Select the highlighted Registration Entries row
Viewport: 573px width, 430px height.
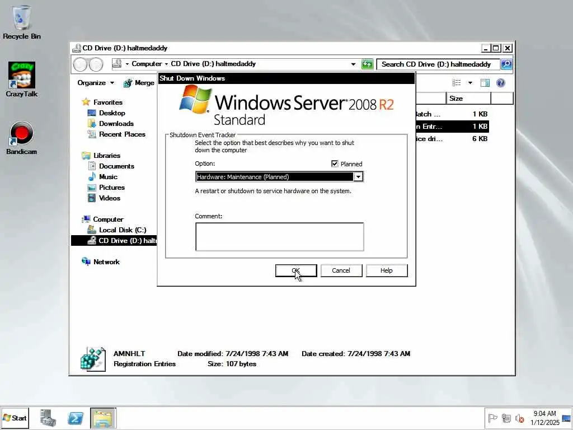(x=452, y=127)
